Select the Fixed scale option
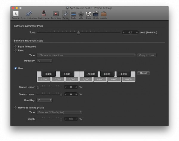The image size is (179, 141). pyautogui.click(x=16, y=50)
